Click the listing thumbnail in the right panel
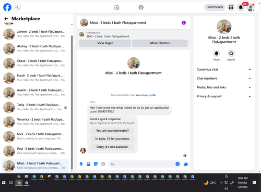This screenshot has width=261, height=192. [224, 27]
